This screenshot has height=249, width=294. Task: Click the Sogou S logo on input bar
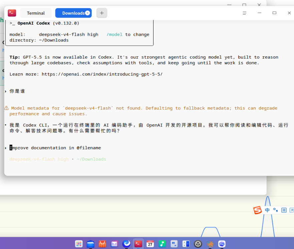coord(258,210)
